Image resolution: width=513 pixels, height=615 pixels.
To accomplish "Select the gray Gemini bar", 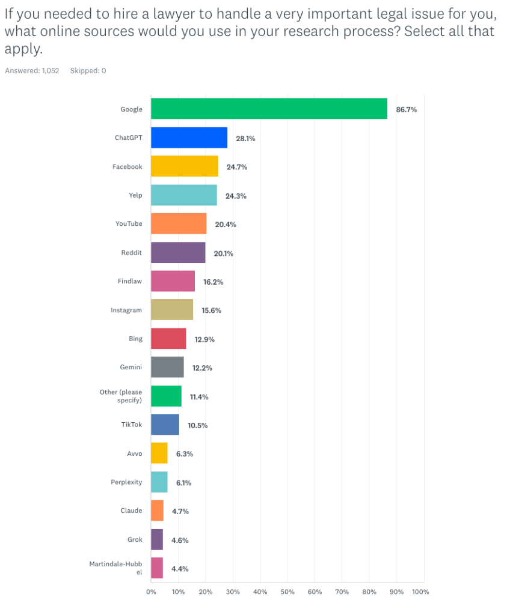I will (x=167, y=367).
